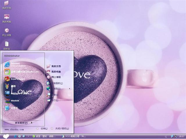Image resolution: width=186 pixels, height=139 pixels.
Task: Open 运行(R)... run dialog entry
Action: (x=53, y=100)
